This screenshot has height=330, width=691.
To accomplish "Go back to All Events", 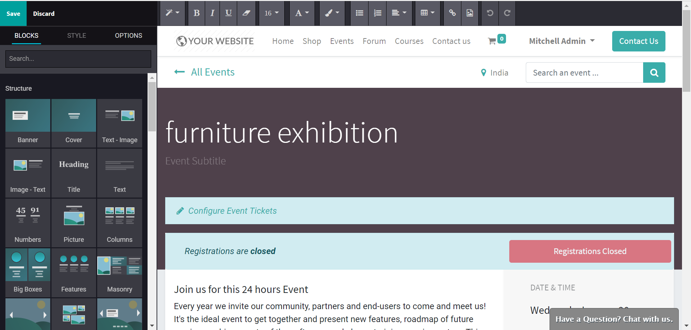I will [x=213, y=72].
